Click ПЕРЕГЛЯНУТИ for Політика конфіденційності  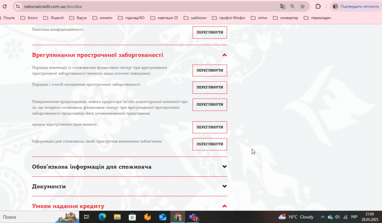pyautogui.click(x=210, y=32)
